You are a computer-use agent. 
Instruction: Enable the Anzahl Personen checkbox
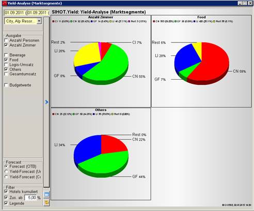pyautogui.click(x=6, y=40)
